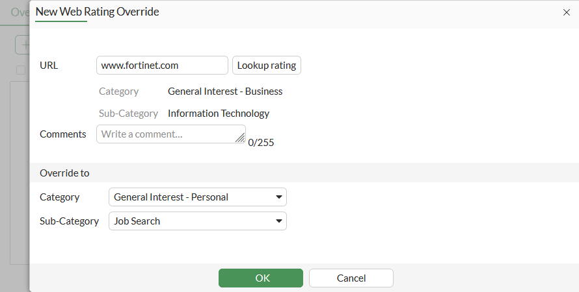
Task: Expand the Job Search Sub-Category dropdown
Action: click(x=197, y=221)
